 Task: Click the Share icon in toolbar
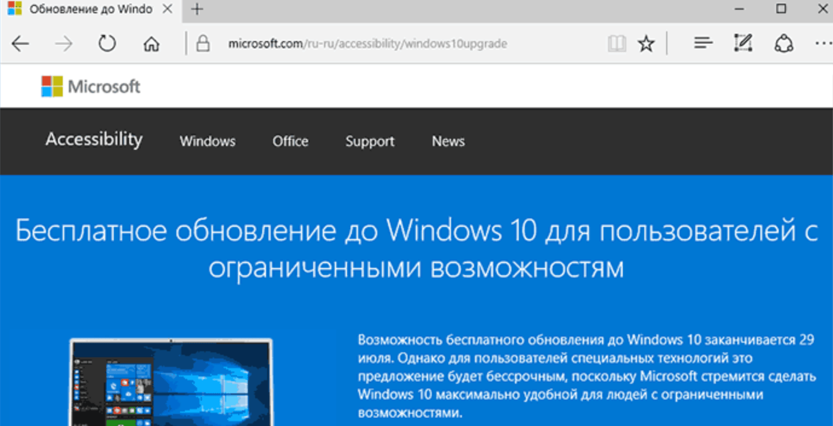click(783, 43)
